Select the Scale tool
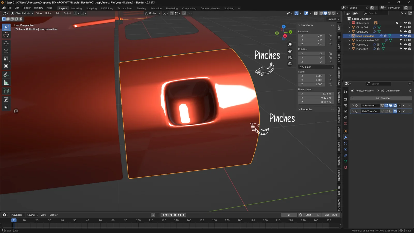414x233 pixels. click(6, 59)
